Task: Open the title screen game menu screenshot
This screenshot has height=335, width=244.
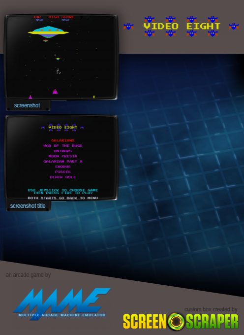Action: pos(61,158)
